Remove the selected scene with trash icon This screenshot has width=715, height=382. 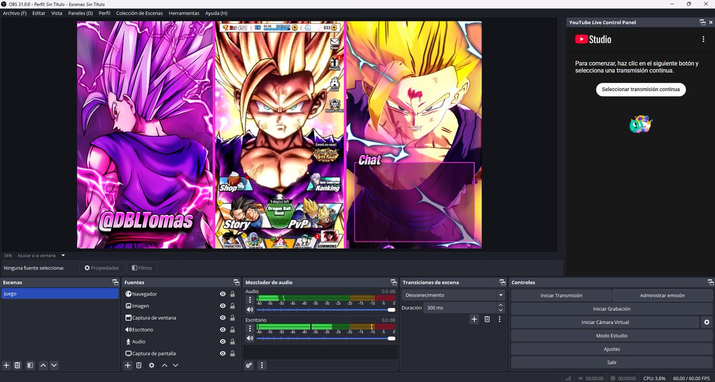click(x=17, y=365)
